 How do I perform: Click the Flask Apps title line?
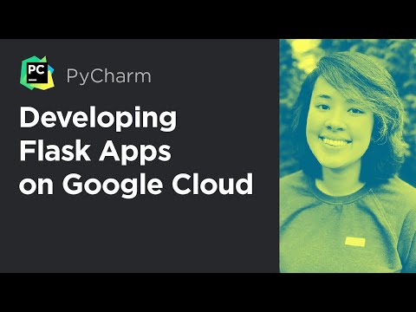coord(95,152)
